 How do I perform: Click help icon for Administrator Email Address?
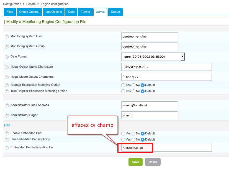coord(7,106)
